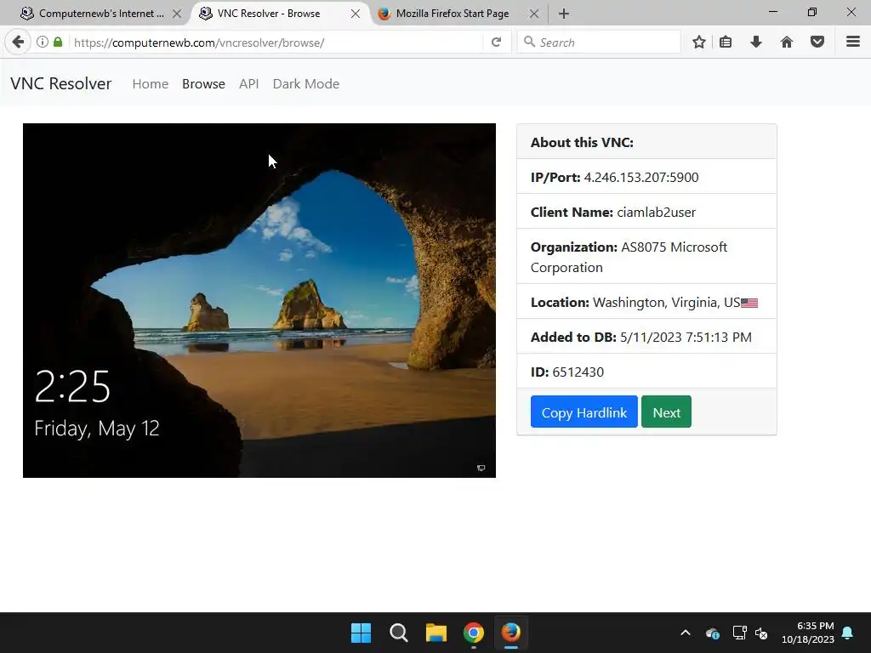The height and width of the screenshot is (653, 871).
Task: Switch to Mozilla Firefox Start Page tab
Action: point(451,14)
